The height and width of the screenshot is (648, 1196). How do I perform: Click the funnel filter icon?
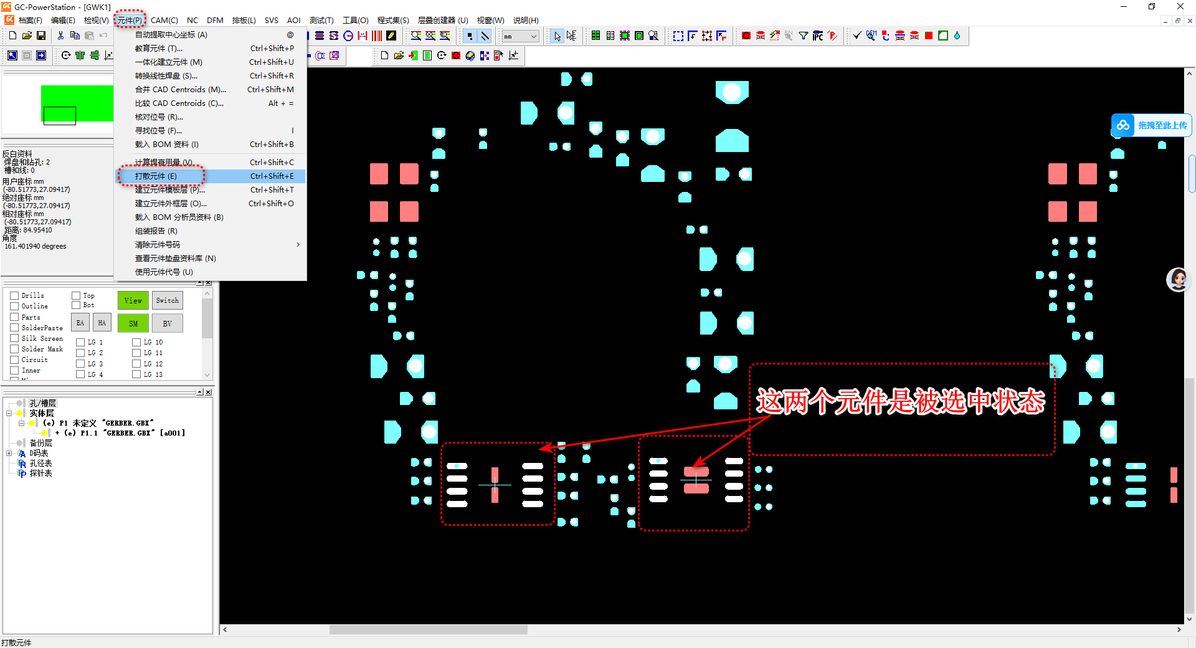804,36
